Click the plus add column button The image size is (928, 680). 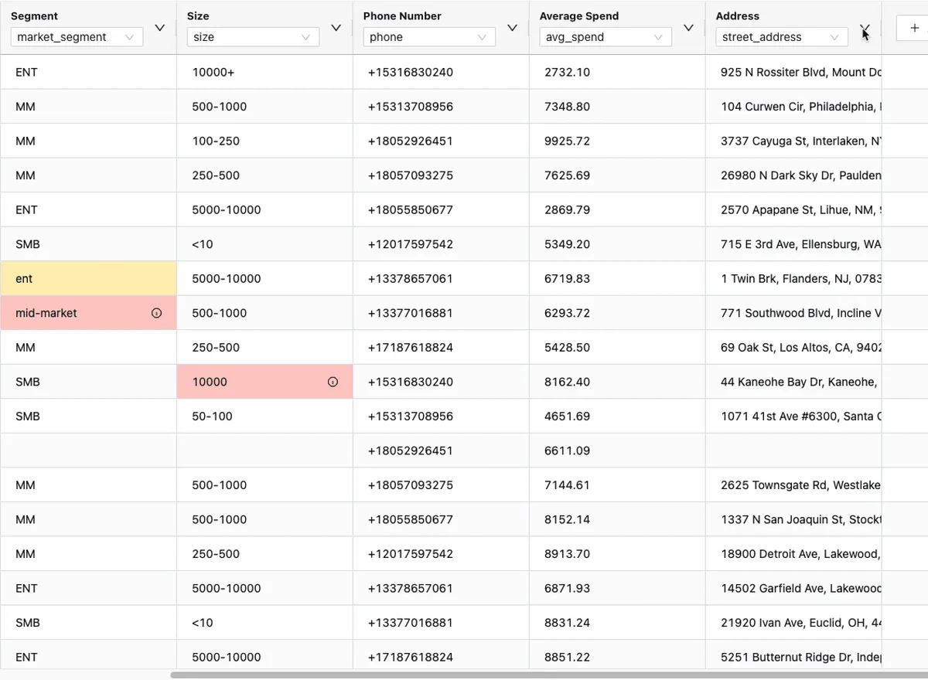914,28
